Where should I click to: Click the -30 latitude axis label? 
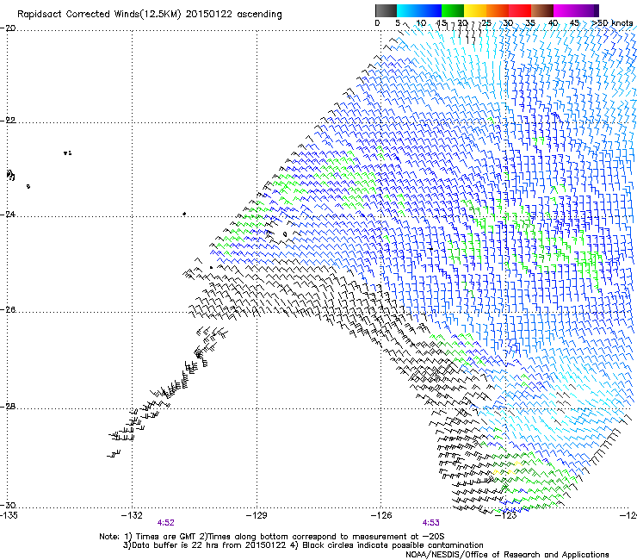(8, 505)
